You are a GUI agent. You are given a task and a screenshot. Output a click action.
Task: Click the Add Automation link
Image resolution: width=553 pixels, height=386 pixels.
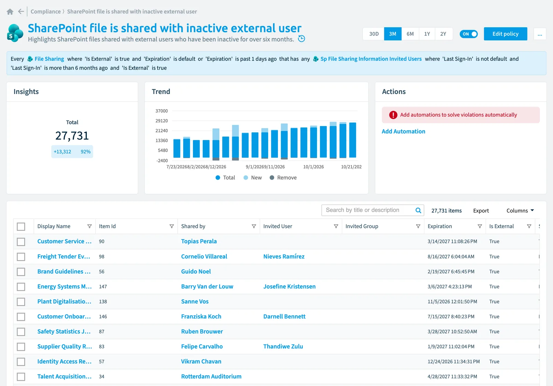tap(403, 131)
